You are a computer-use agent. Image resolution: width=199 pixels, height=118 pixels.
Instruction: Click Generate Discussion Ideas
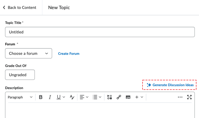170,85
